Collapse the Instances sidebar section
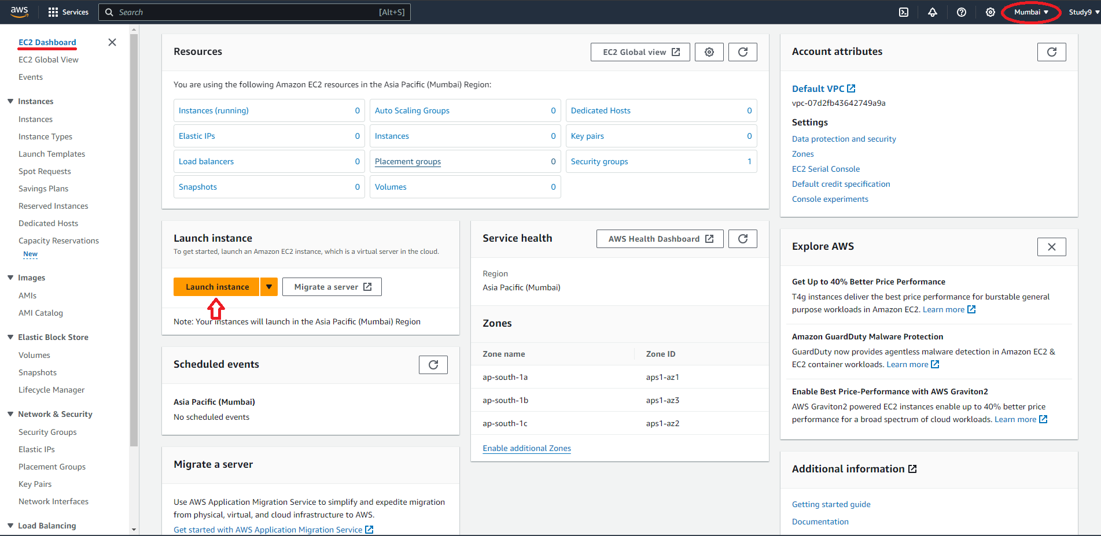This screenshot has width=1101, height=536. point(10,101)
